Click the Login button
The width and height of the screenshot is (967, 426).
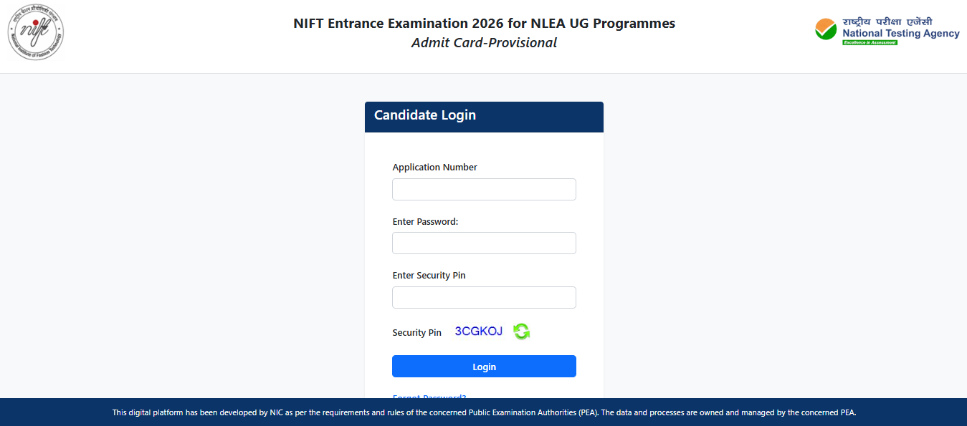tap(484, 366)
